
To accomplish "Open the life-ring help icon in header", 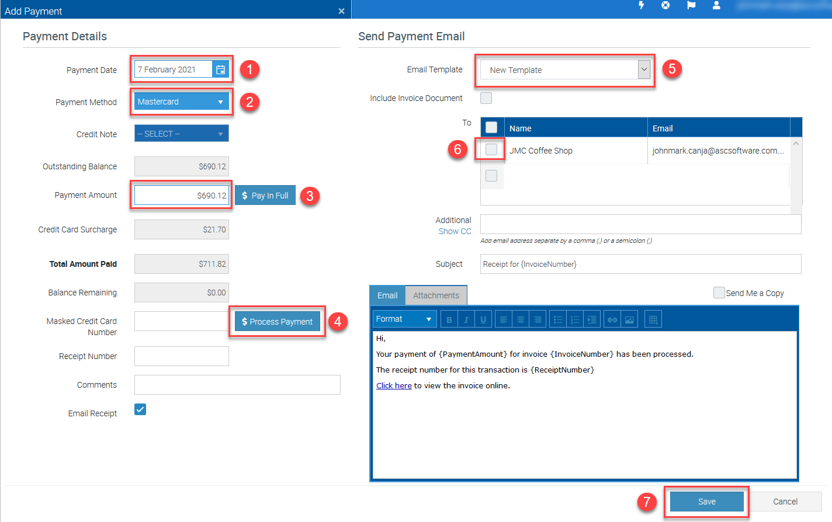I will pyautogui.click(x=665, y=5).
